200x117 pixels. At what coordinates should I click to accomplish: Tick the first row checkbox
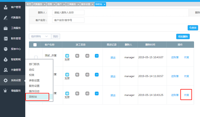[36, 57]
